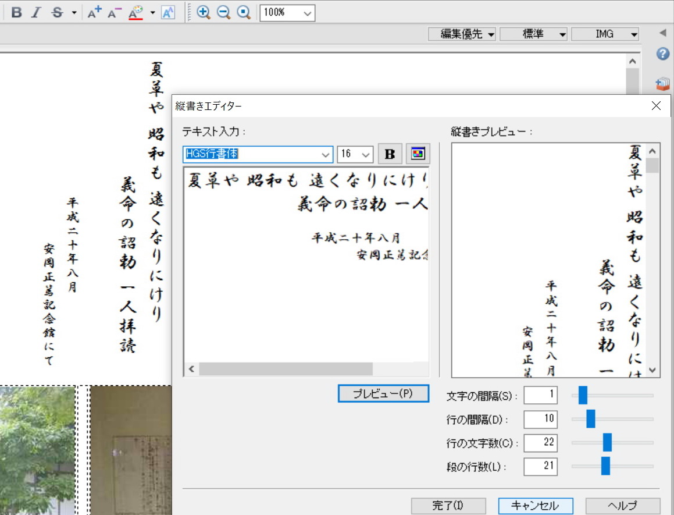Viewport: 674px width, 515px height.
Task: Open the 標準 dropdown menu
Action: click(533, 34)
